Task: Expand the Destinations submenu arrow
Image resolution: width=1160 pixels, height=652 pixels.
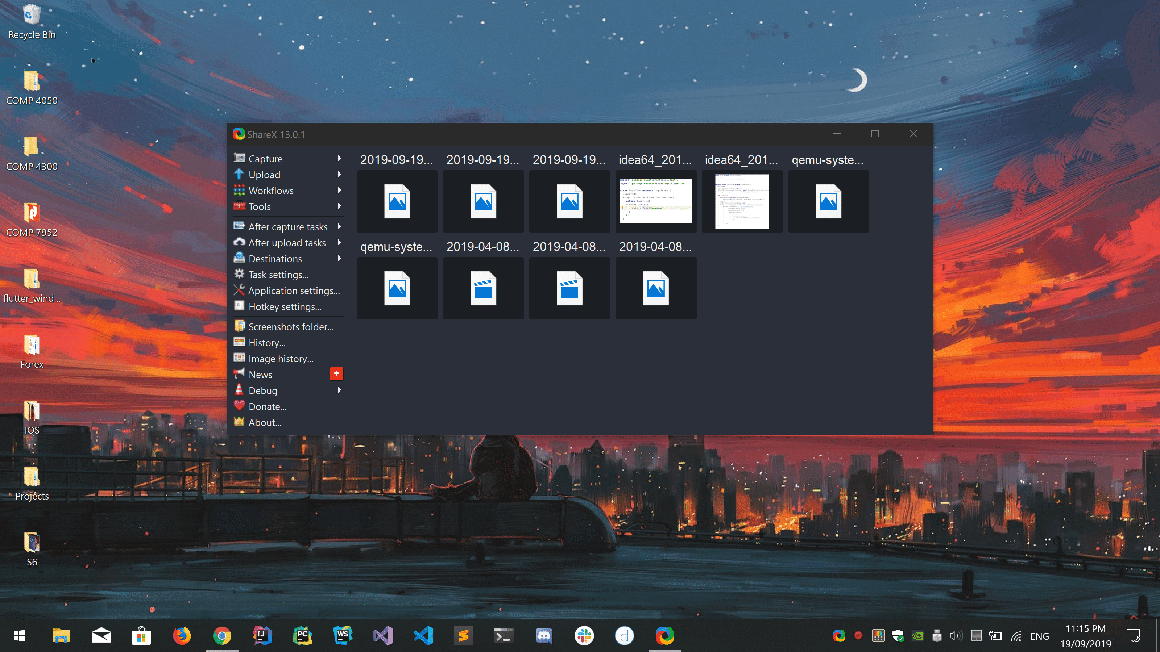Action: (x=339, y=258)
